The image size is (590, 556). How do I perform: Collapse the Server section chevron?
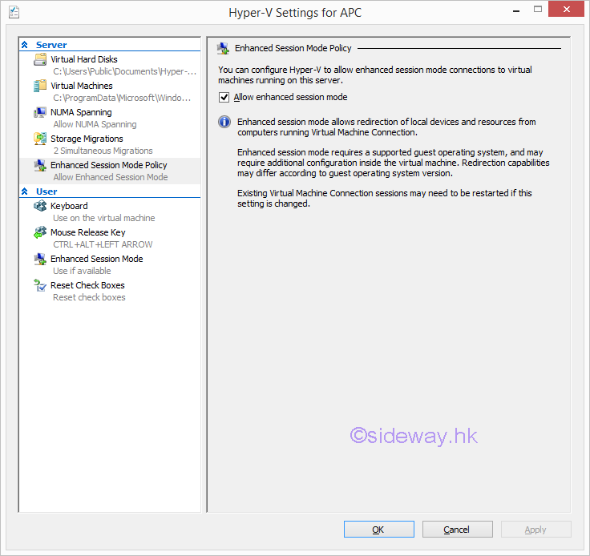tap(25, 45)
